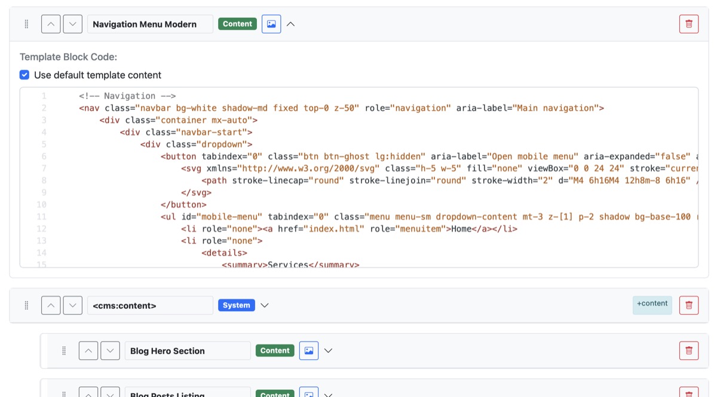Viewport: 717px width, 397px height.
Task: Delete the cms:content system block
Action: (688, 305)
